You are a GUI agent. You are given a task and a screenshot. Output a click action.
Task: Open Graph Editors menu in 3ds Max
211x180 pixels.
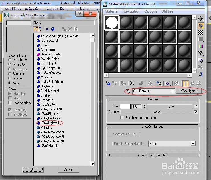(57, 9)
